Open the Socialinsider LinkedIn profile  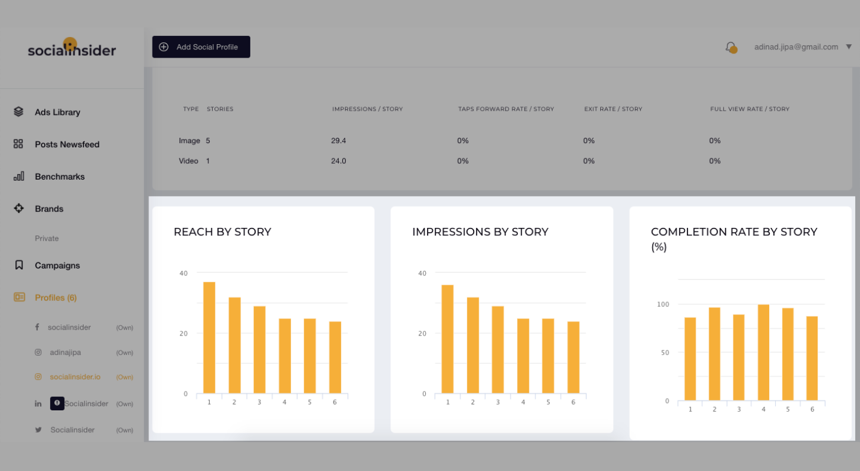click(x=87, y=404)
